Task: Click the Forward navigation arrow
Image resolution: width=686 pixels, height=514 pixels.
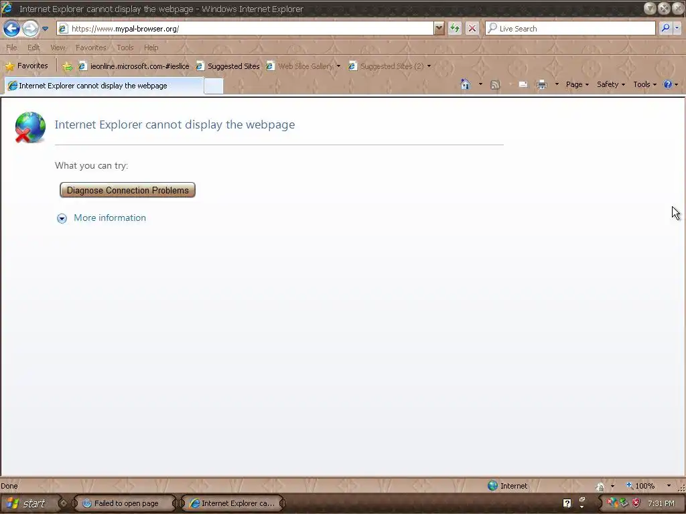Action: coord(30,29)
